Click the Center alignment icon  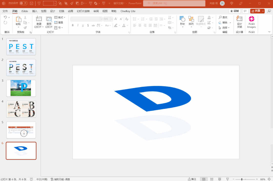tap(140, 25)
